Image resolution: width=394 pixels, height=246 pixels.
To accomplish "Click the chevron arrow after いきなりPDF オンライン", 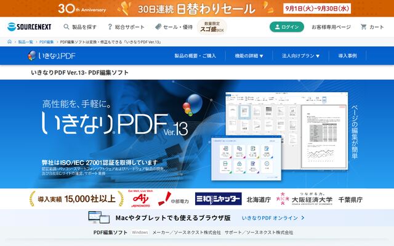I will coord(302,218).
